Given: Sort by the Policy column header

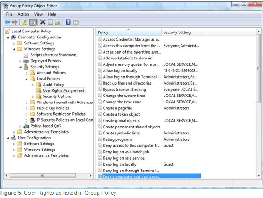Looking at the screenshot, I should click(x=129, y=32).
